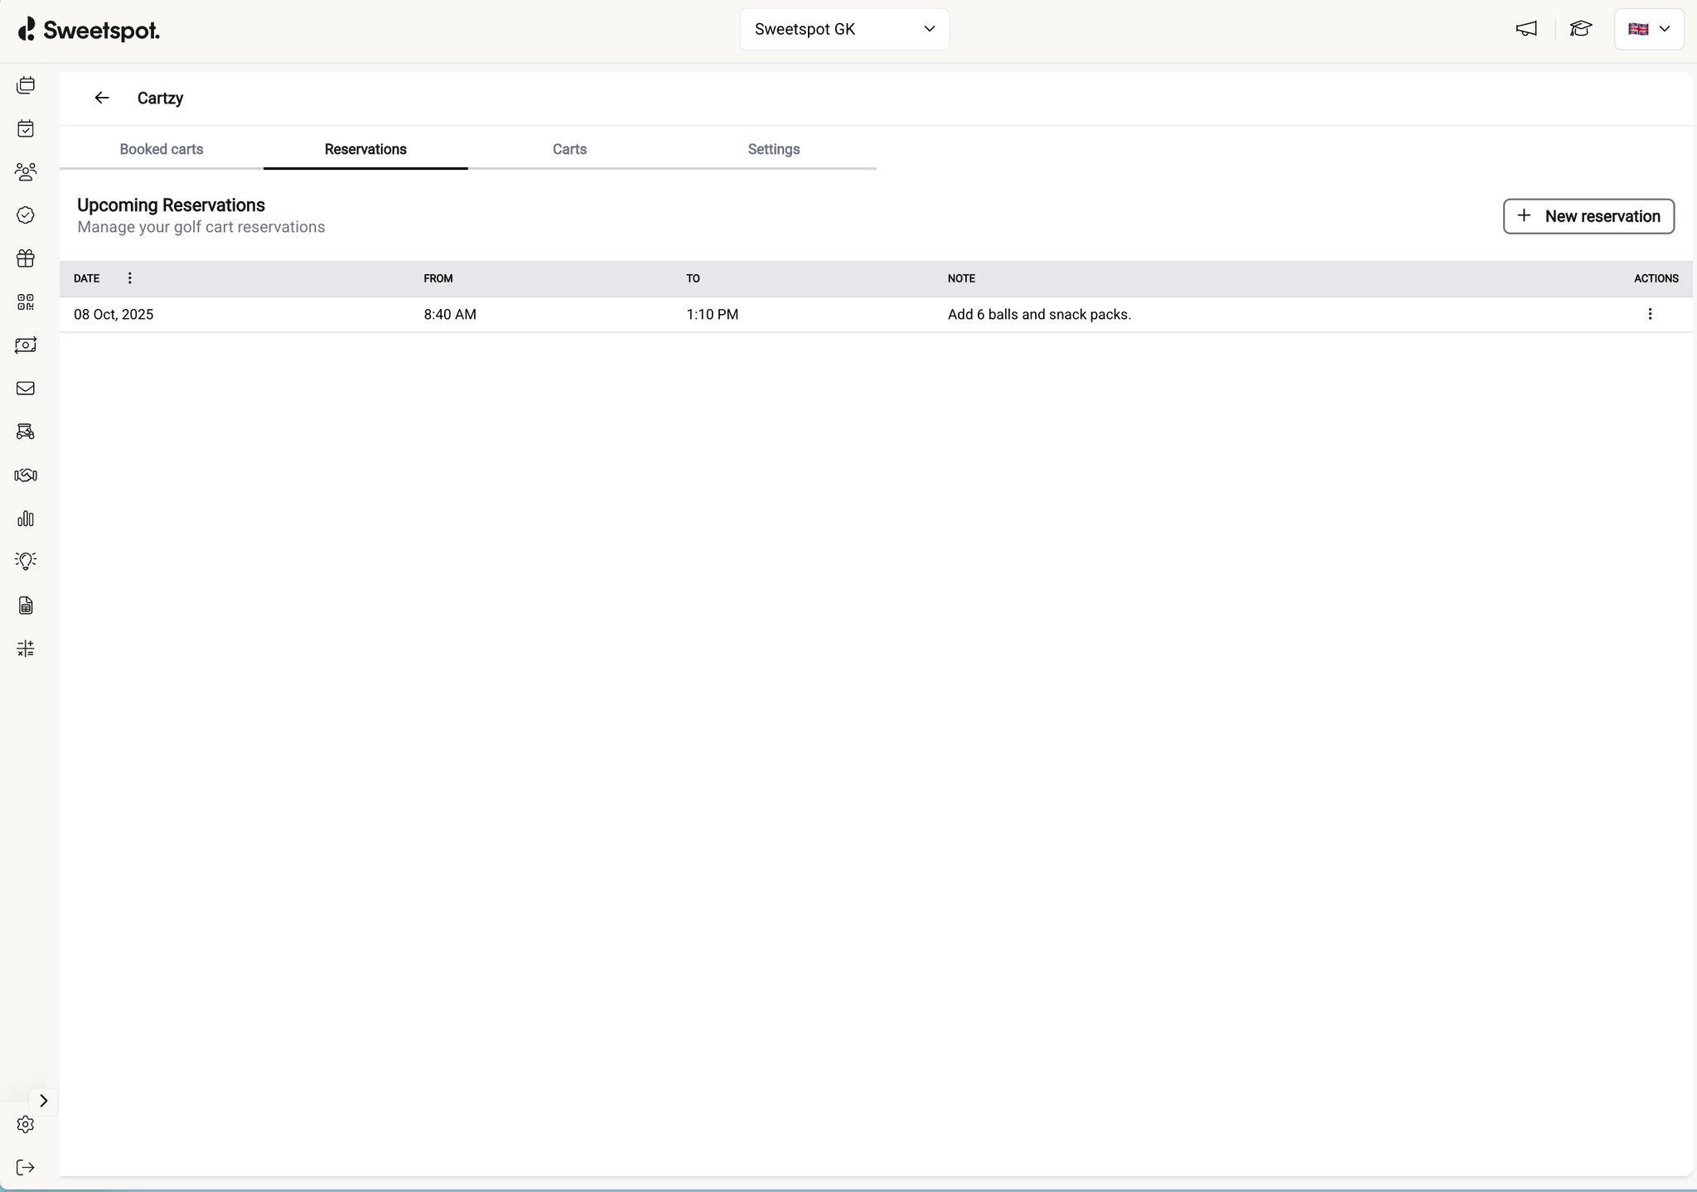This screenshot has width=1697, height=1192.
Task: Open the reports document icon
Action: [x=26, y=606]
